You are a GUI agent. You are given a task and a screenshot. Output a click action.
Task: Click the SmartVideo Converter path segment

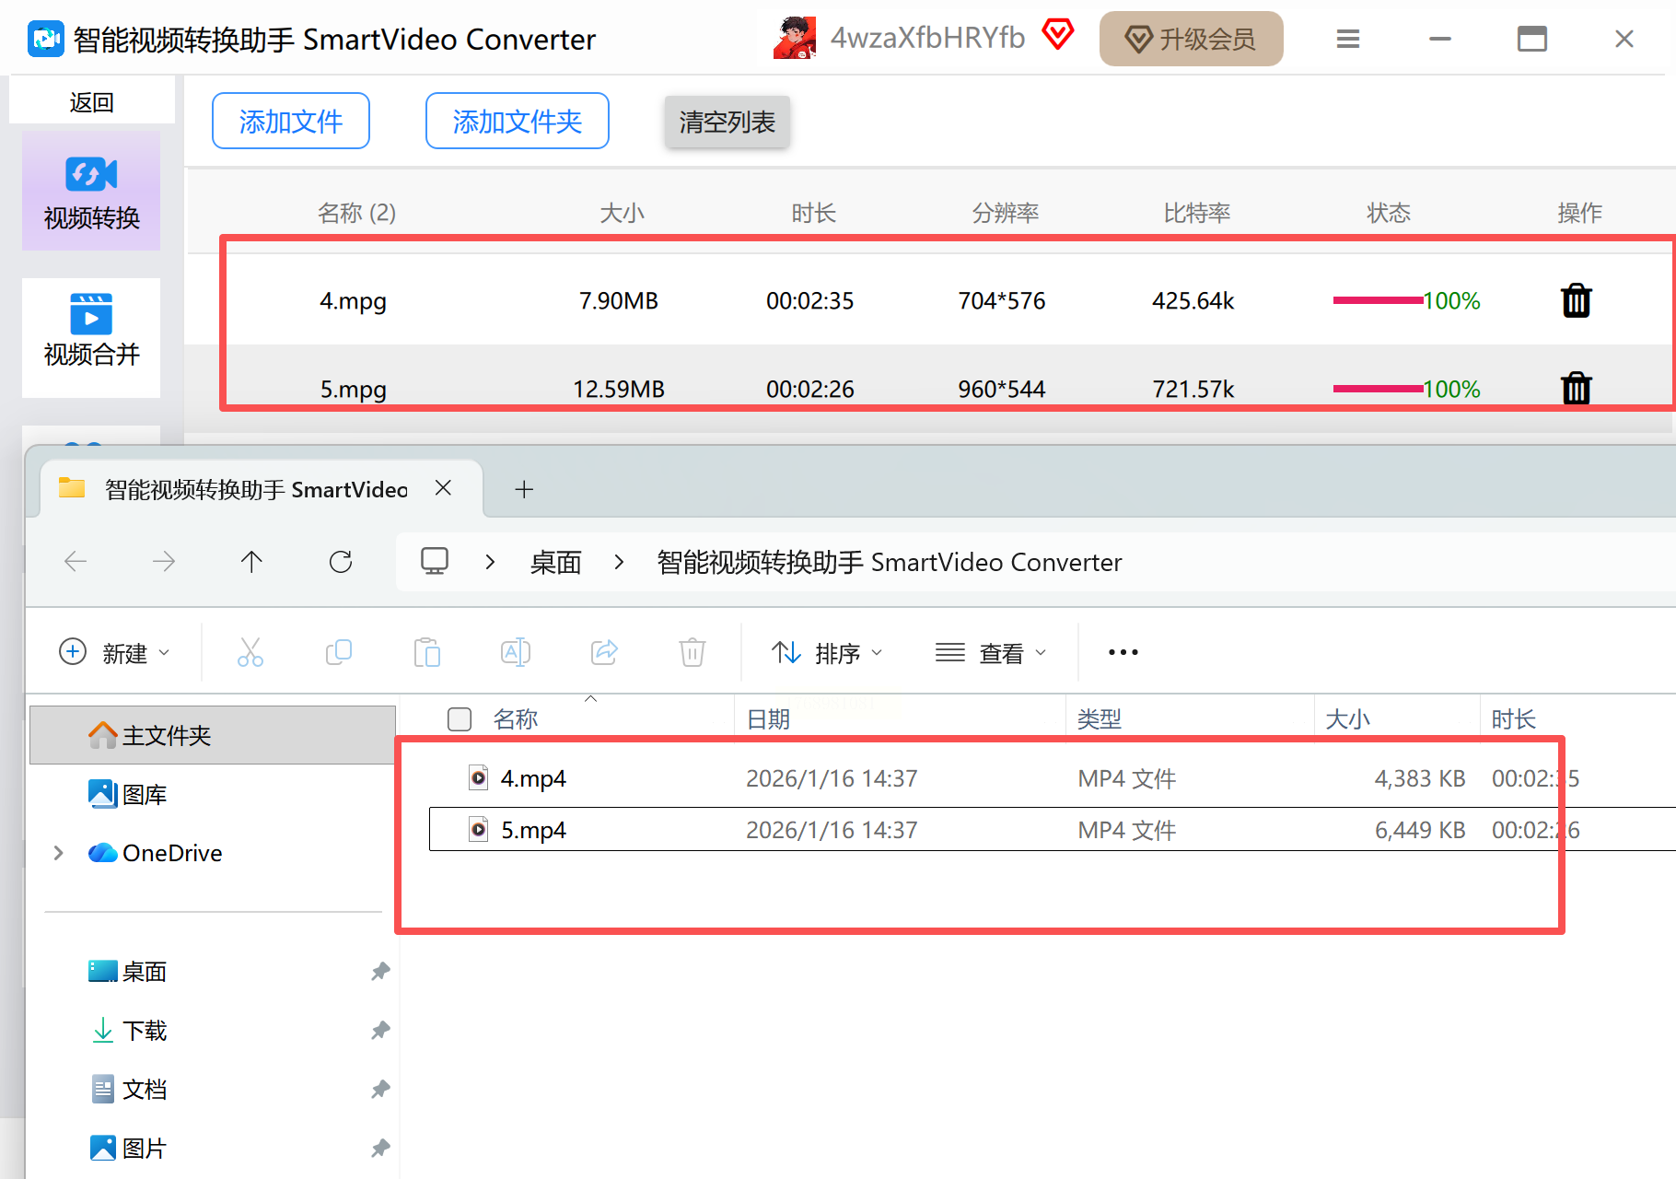(x=890, y=562)
